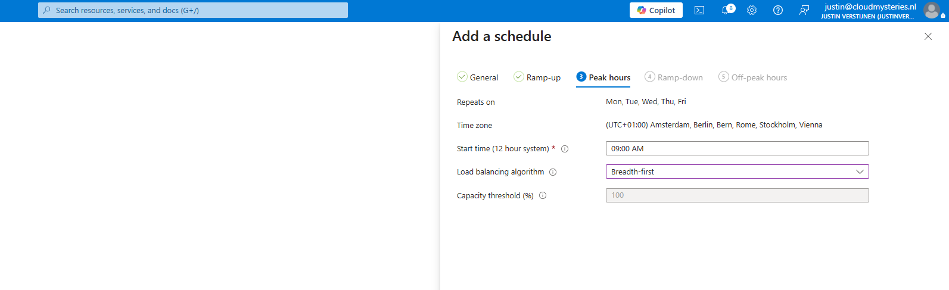Switch to the Ramp-down step tab
This screenshot has height=290, width=949.
(x=674, y=77)
